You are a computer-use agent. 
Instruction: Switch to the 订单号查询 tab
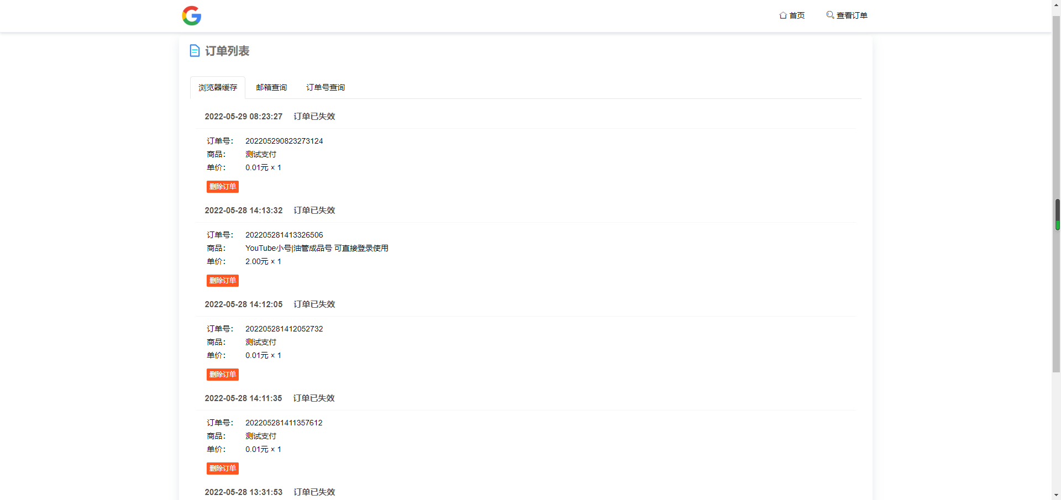tap(325, 87)
